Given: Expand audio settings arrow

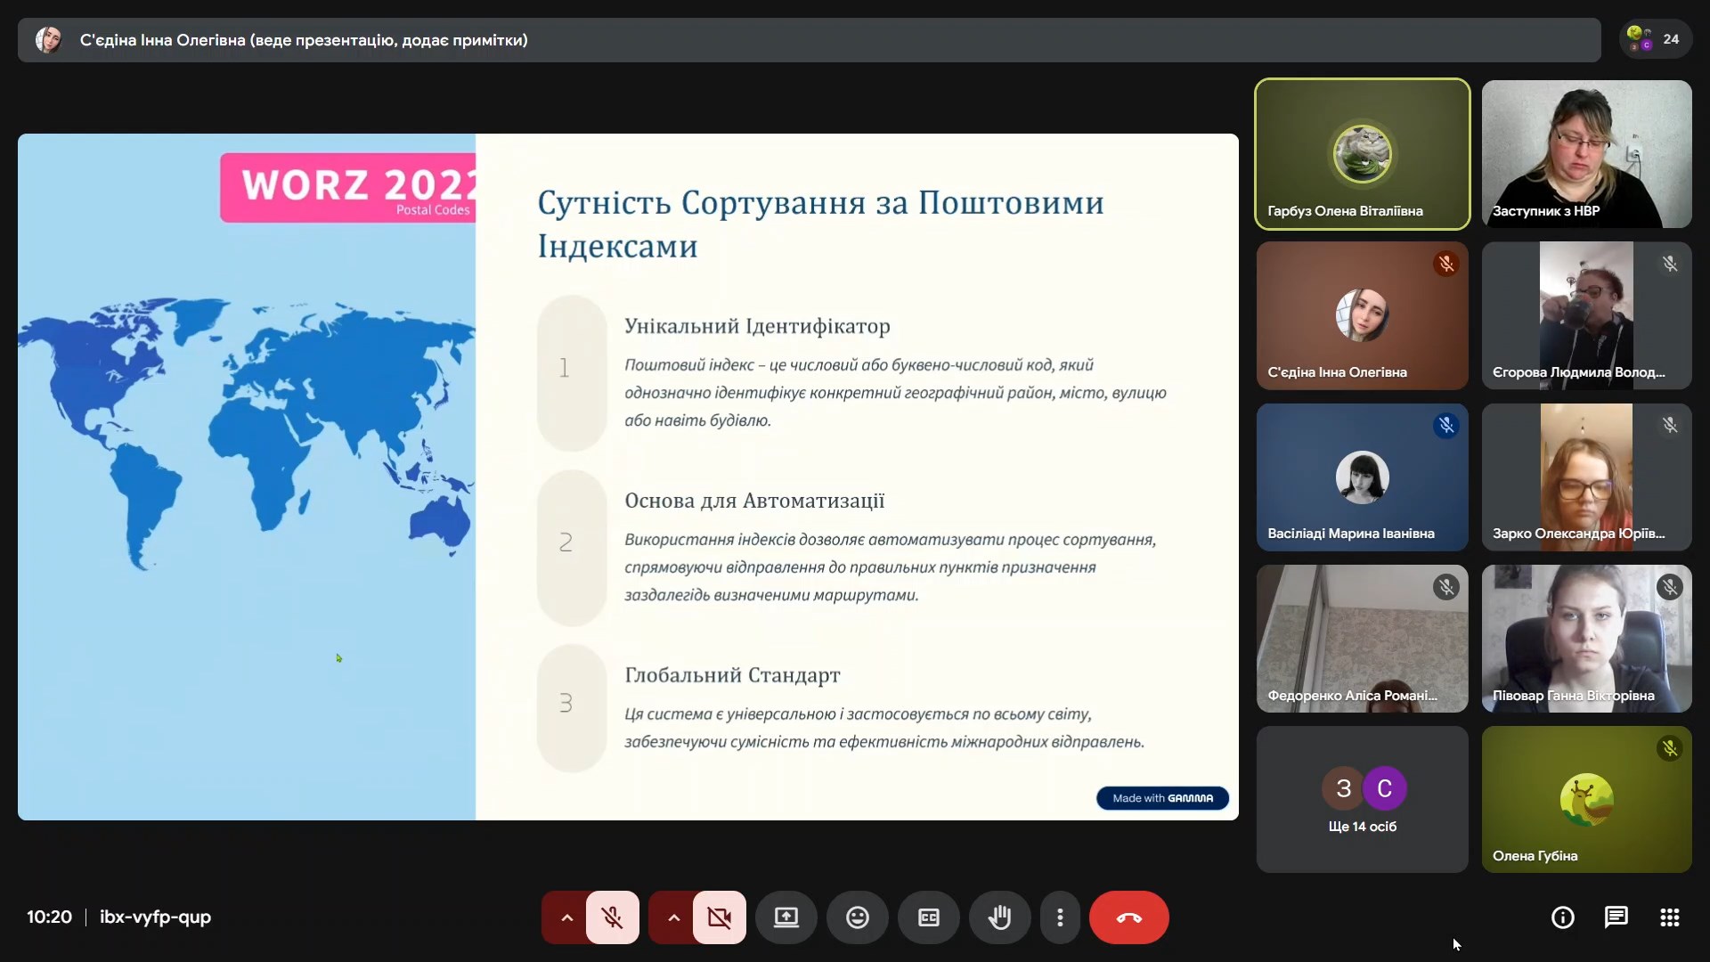Looking at the screenshot, I should pyautogui.click(x=566, y=917).
